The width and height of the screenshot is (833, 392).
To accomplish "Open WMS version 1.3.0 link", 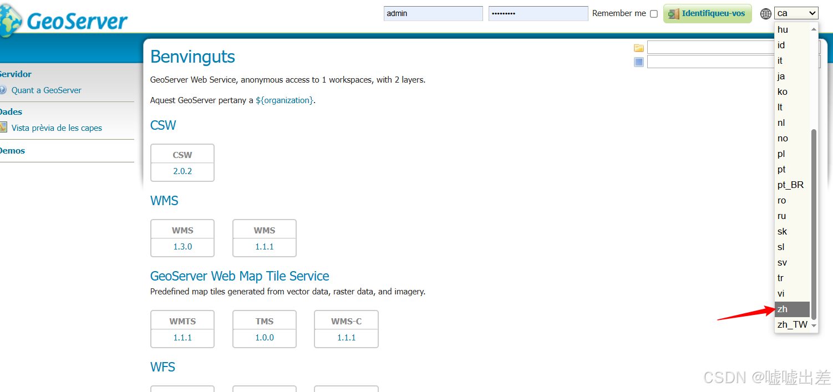I will pos(182,246).
